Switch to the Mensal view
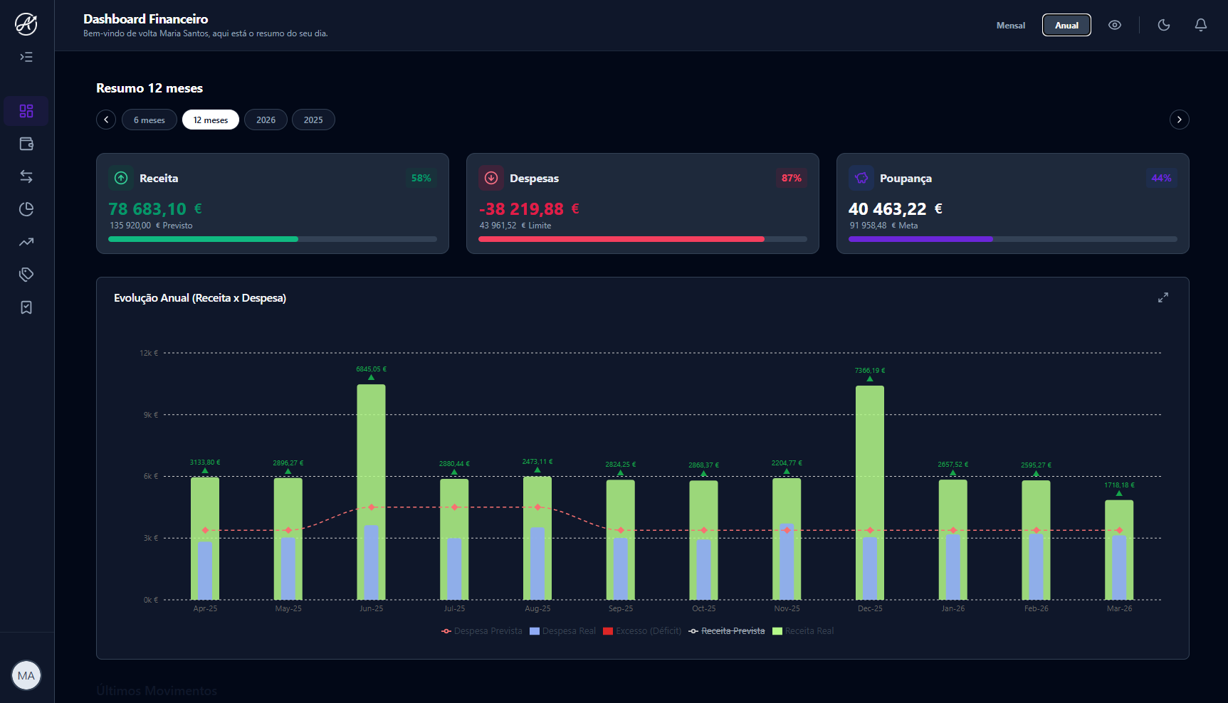 click(x=1010, y=25)
